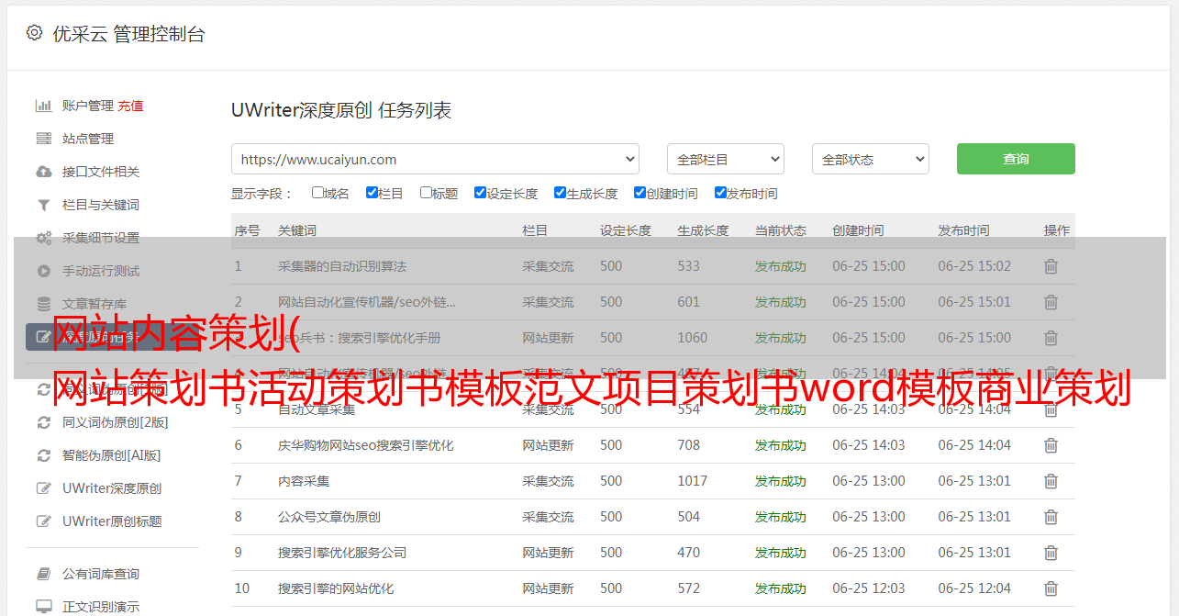Select 智能伪原创[AI版] sidebar item
The image size is (1179, 616).
[111, 455]
